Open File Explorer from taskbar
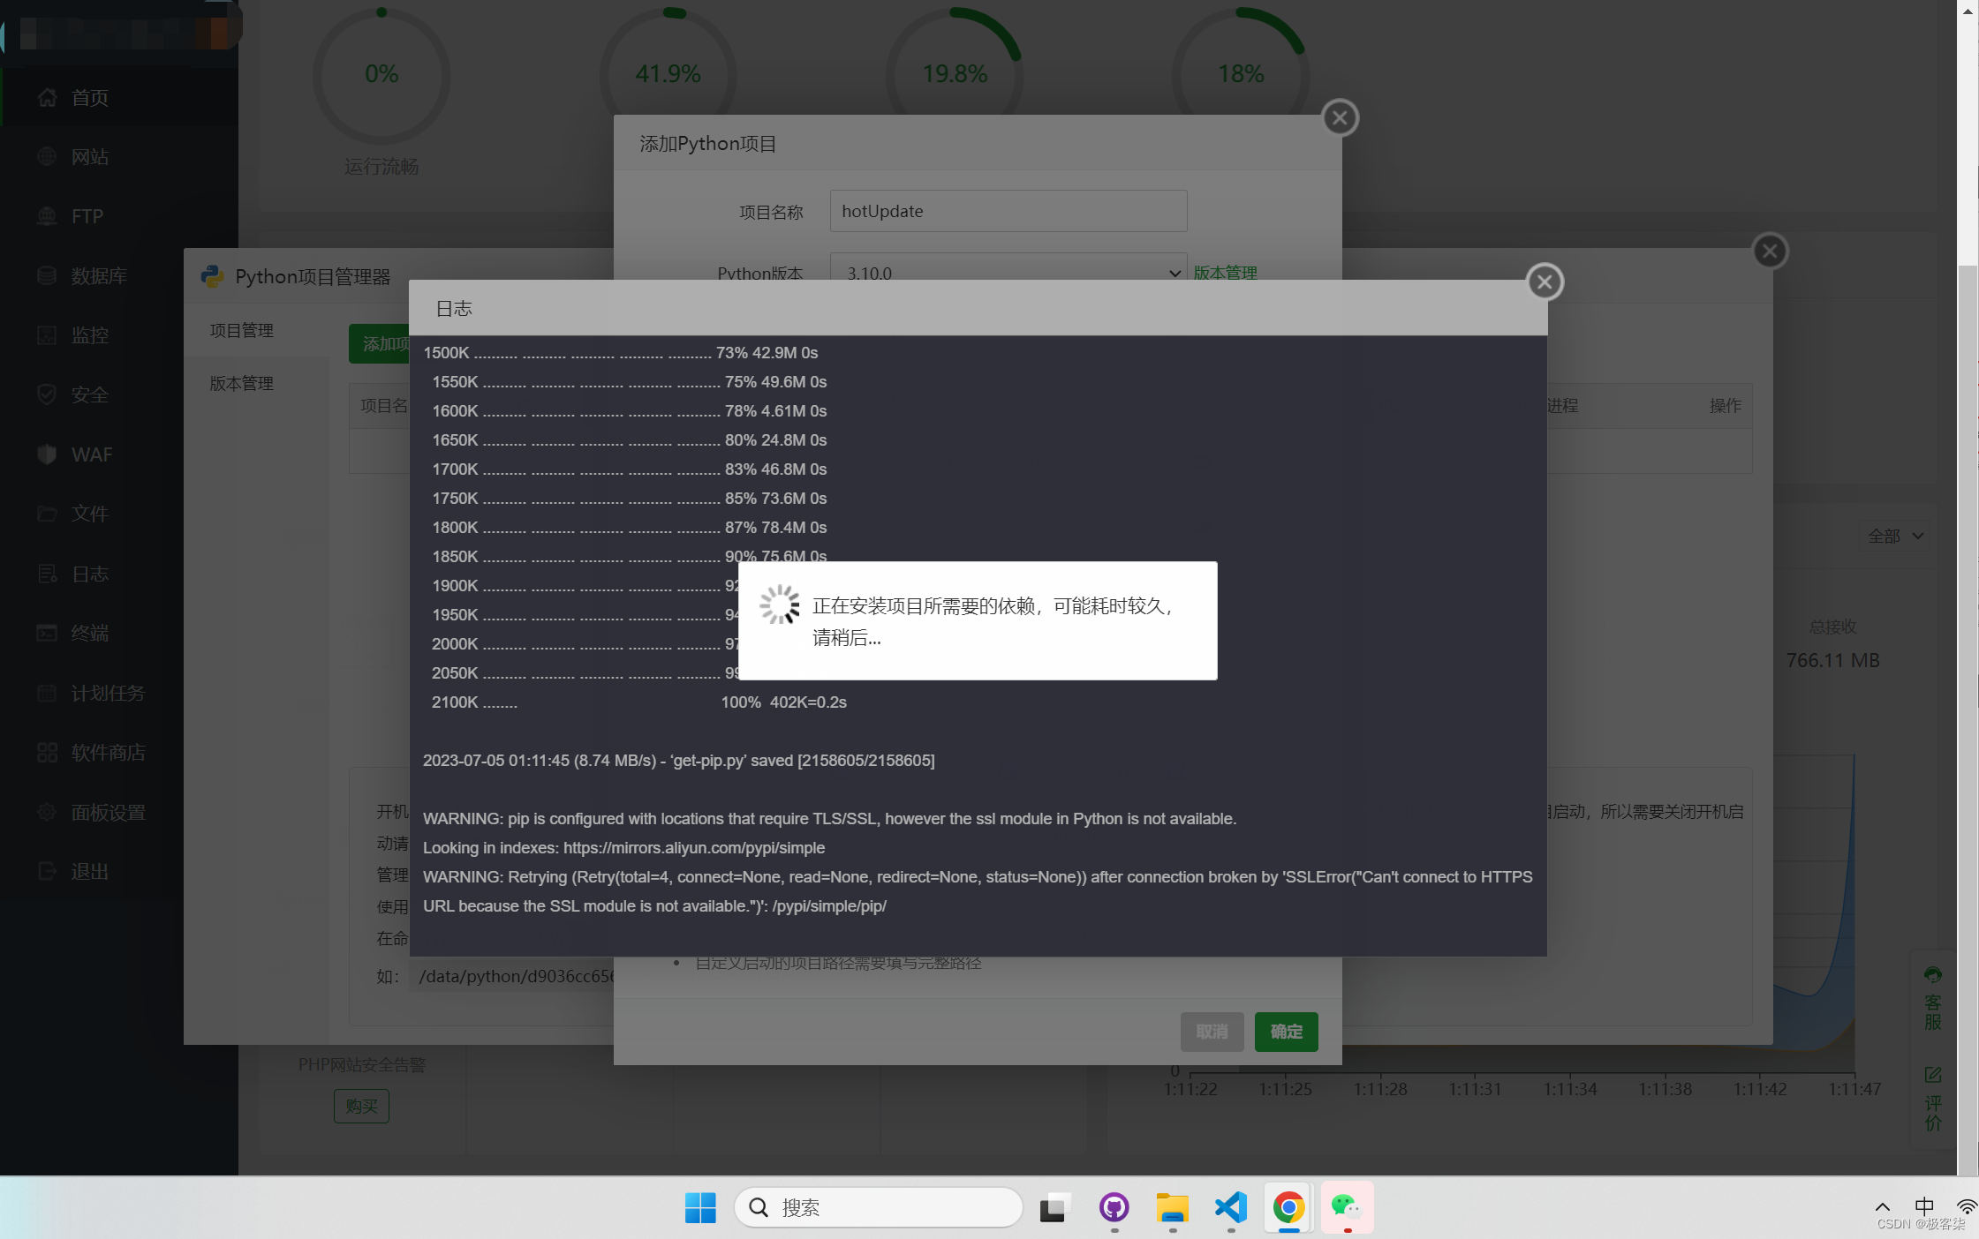Viewport: 1979px width, 1239px height. 1172,1207
